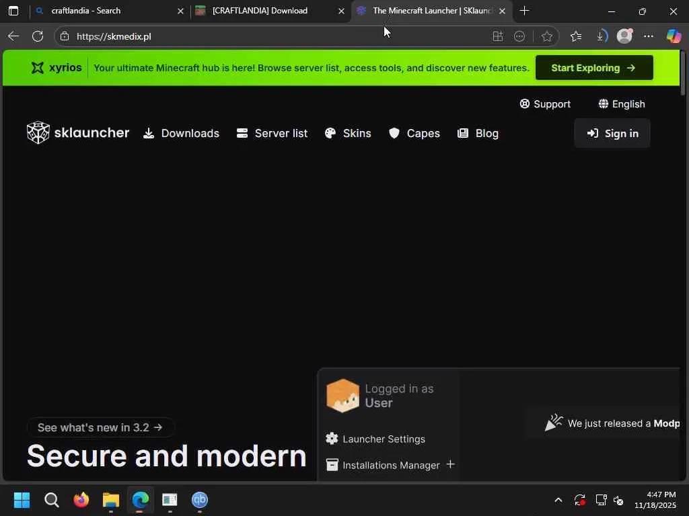Click the sklauncher logo
Screen dimensions: 689x516
(78, 132)
